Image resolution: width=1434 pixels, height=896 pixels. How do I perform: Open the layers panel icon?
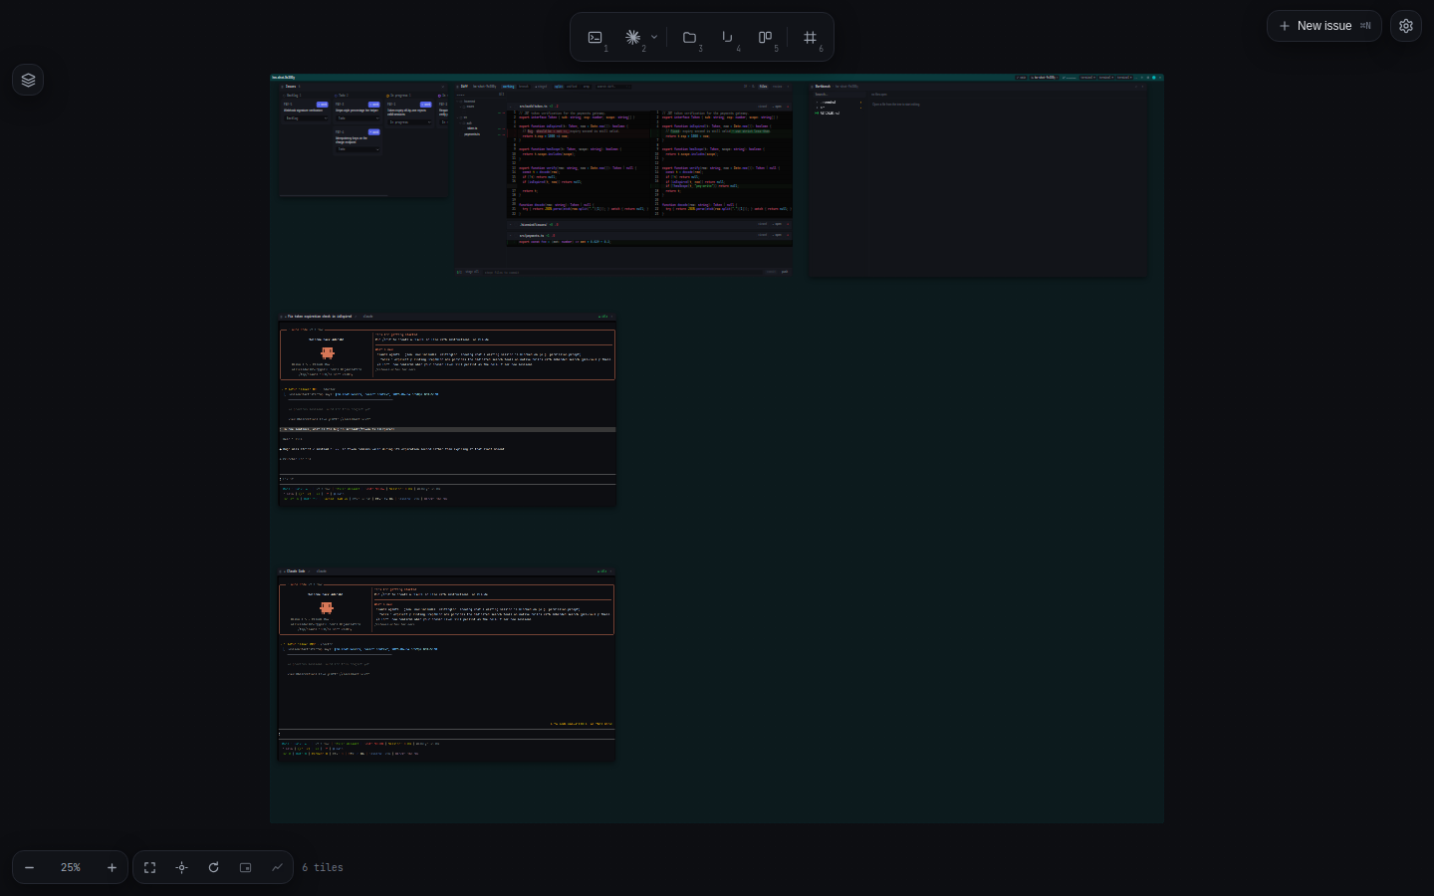coord(28,80)
